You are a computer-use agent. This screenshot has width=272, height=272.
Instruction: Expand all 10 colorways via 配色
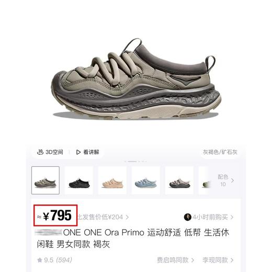[225, 180]
